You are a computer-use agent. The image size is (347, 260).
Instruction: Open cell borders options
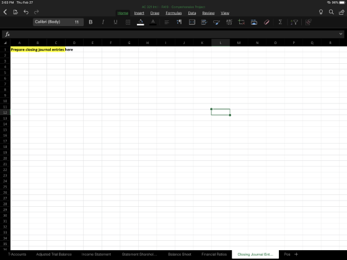coord(128,22)
